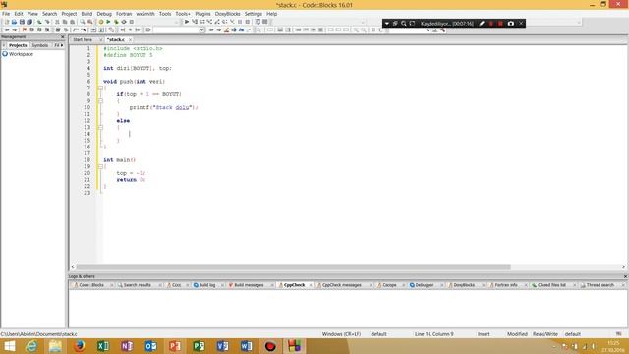The image size is (629, 354).
Task: Open the Search results log tab
Action: (138, 285)
